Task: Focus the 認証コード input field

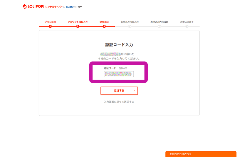Action: [x=119, y=74]
